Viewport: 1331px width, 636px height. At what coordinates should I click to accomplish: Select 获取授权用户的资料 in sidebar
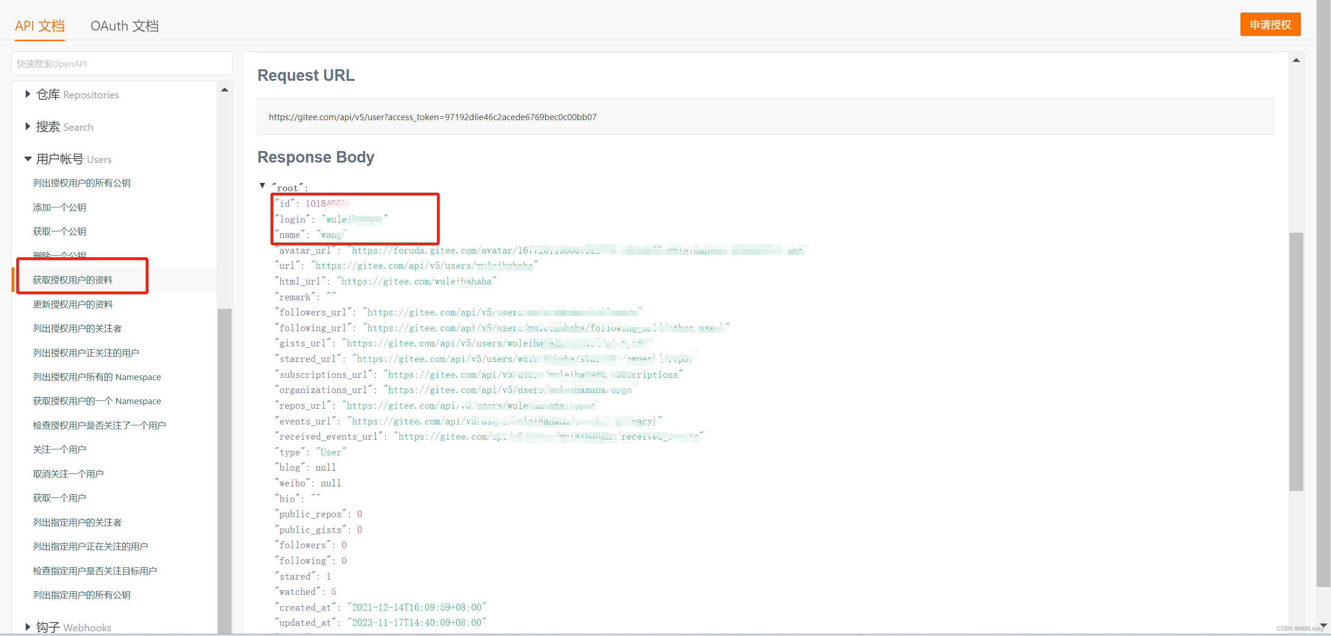pos(72,280)
